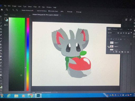The width and height of the screenshot is (135, 101).
Task: Click the Fit Screen button
Action: (x=70, y=12)
